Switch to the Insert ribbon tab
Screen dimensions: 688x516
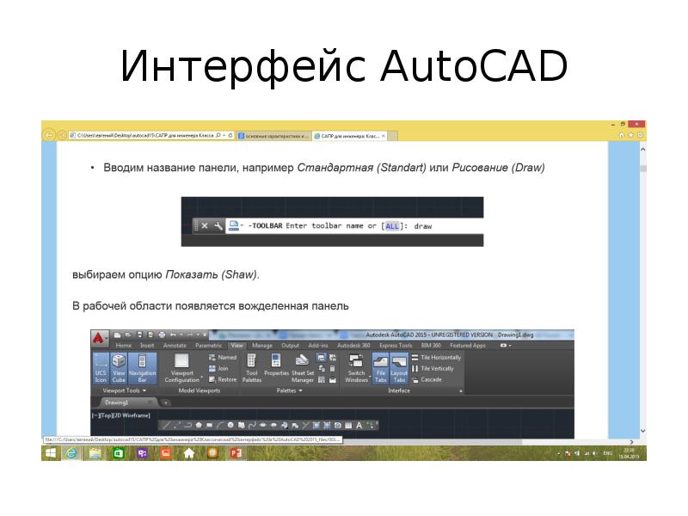pyautogui.click(x=147, y=346)
